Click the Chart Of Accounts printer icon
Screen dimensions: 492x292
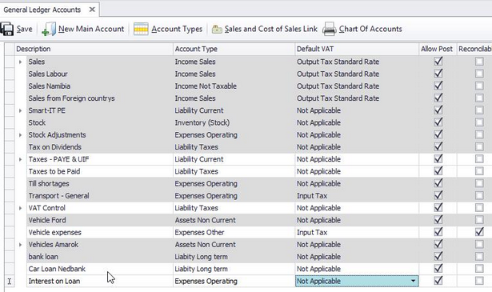pos(330,29)
